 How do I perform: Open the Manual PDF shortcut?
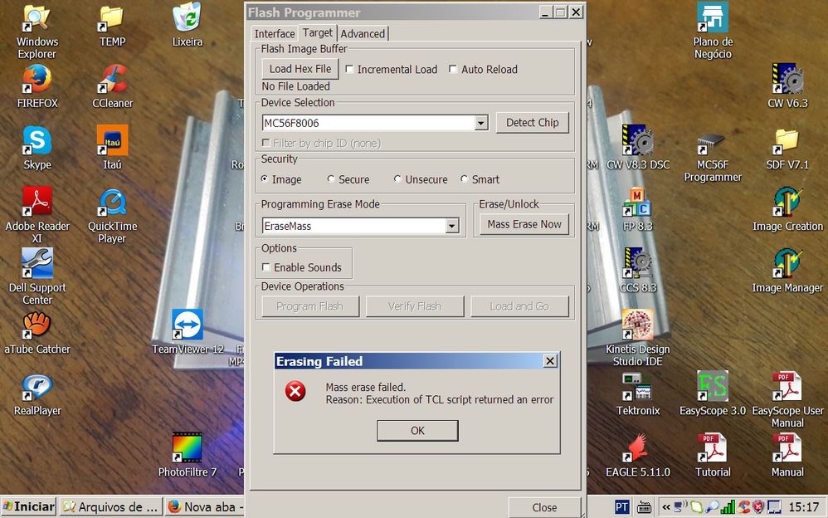coord(787,455)
